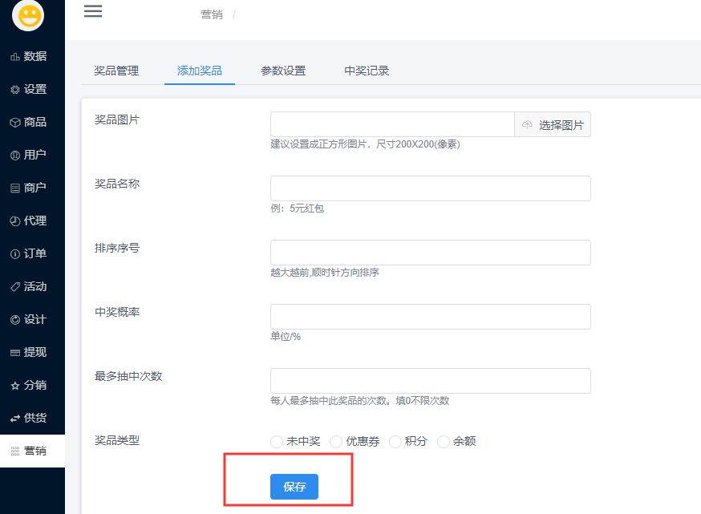Open the 数据 sidebar item
Viewport: 701px width, 514px height.
pos(32,56)
